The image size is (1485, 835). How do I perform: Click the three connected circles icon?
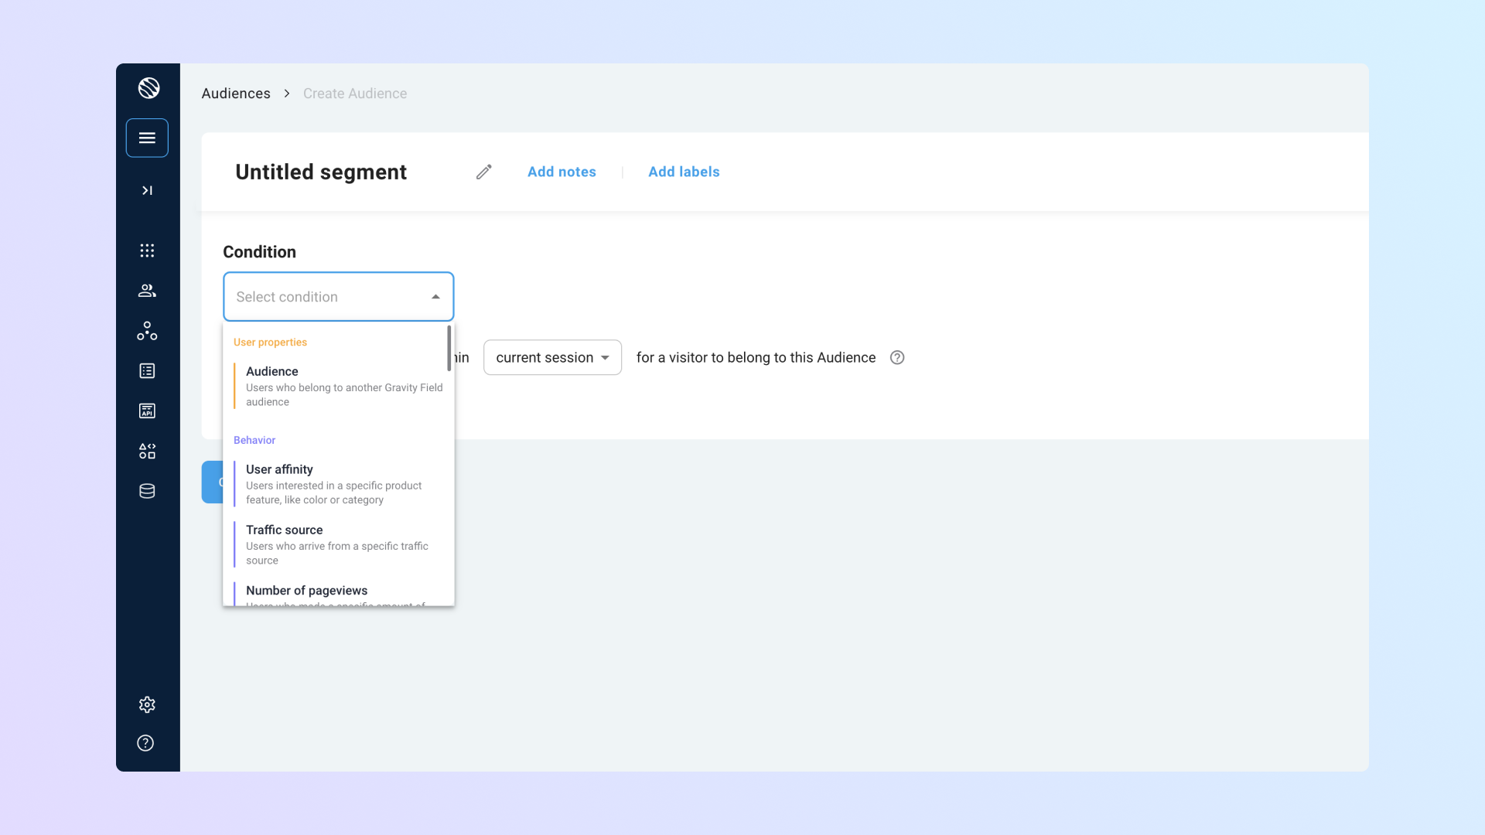pos(147,331)
